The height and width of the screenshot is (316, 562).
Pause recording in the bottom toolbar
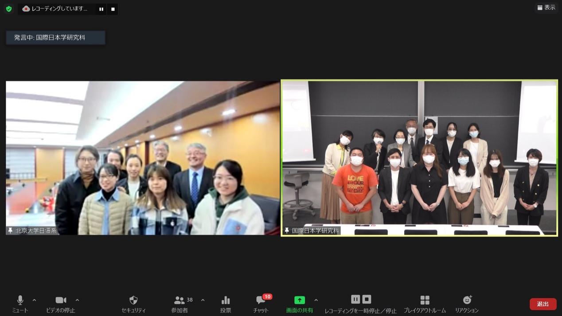(x=355, y=300)
